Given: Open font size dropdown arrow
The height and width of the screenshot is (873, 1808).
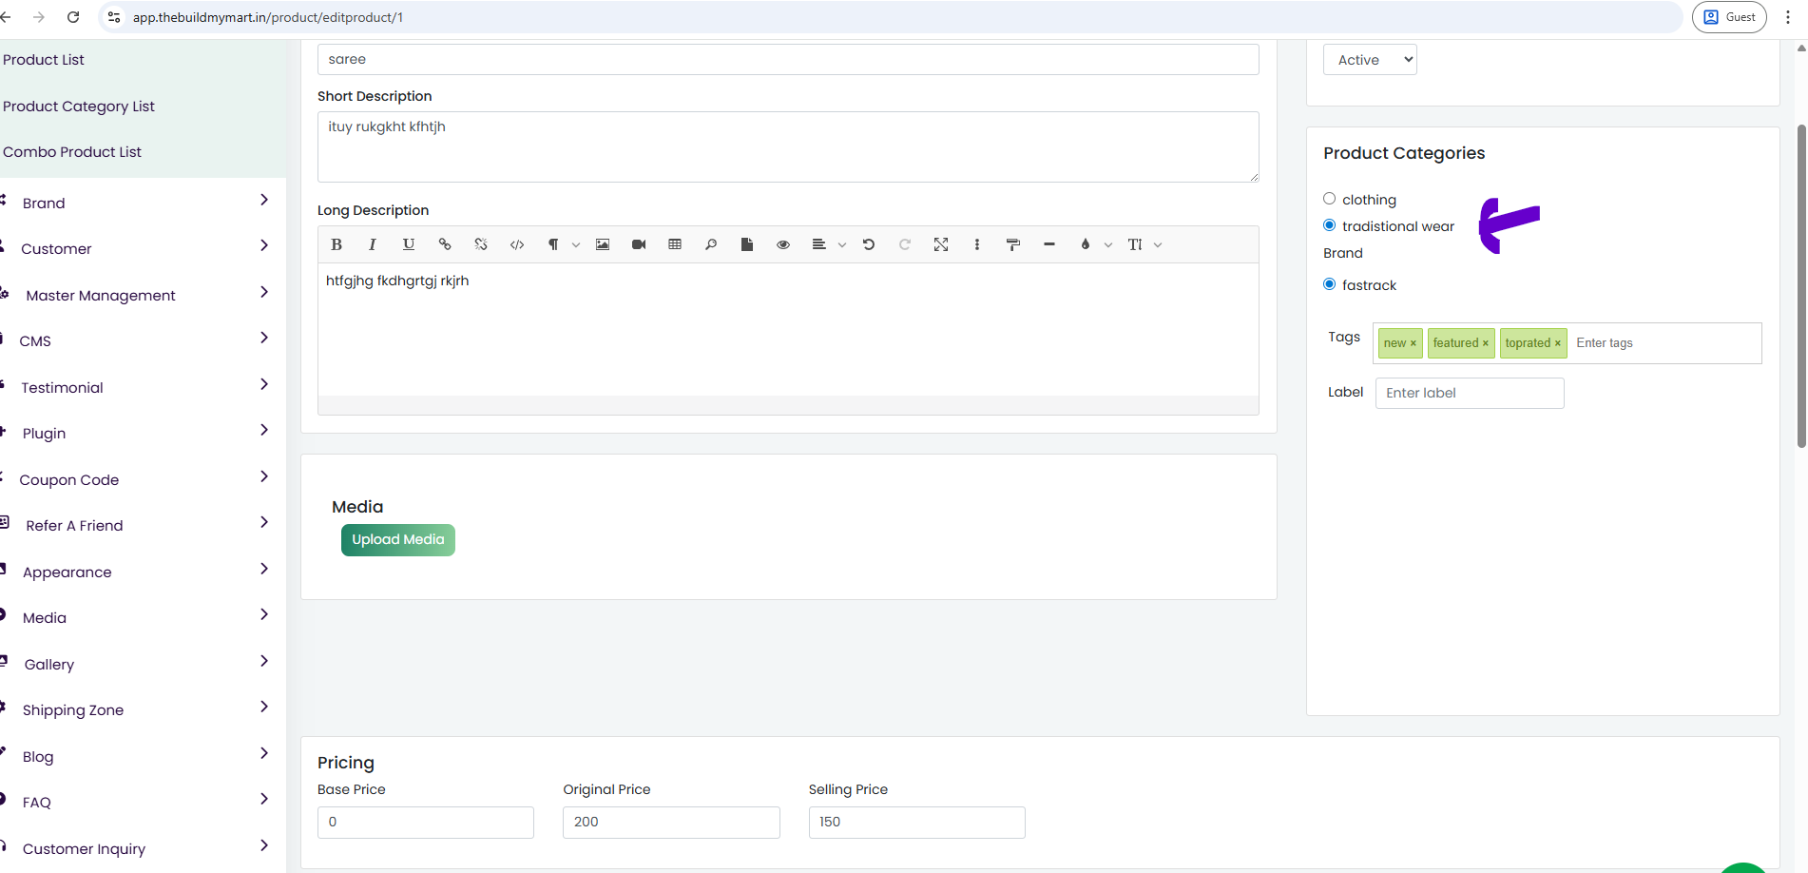Looking at the screenshot, I should (1158, 244).
